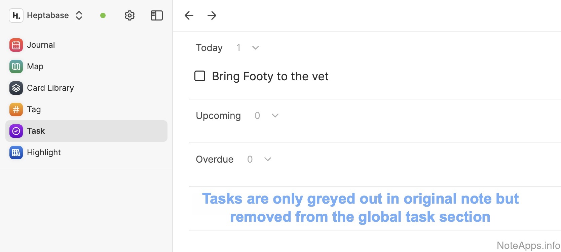Click the orange Tag hash icon
Viewport: 561px width, 252px height.
pos(16,110)
